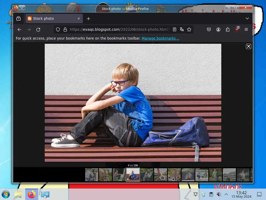Click the Firefox taskbar button
This screenshot has height=200, width=266.
click(31, 194)
